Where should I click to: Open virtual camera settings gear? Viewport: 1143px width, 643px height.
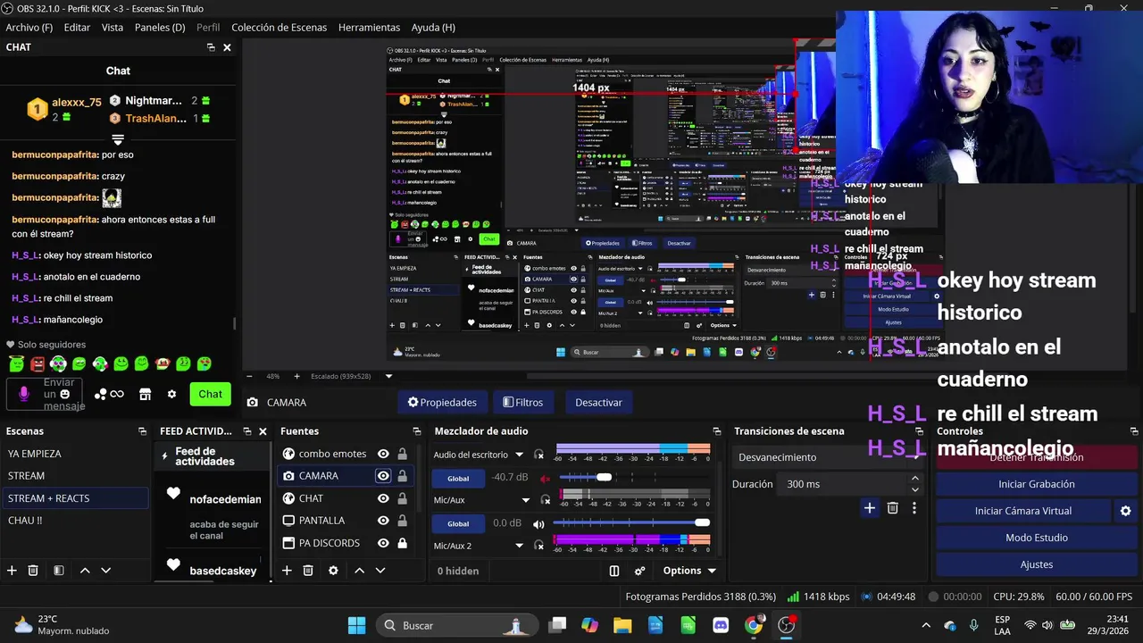point(1125,511)
